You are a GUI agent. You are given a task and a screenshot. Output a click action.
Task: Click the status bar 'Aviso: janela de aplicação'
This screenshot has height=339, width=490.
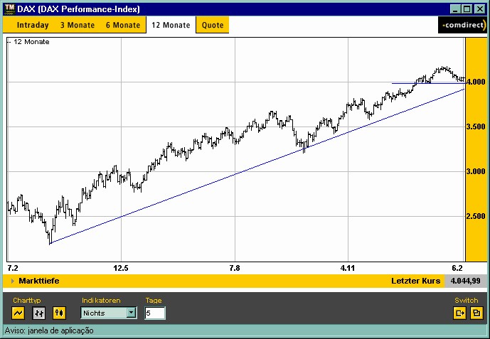[x=49, y=330]
